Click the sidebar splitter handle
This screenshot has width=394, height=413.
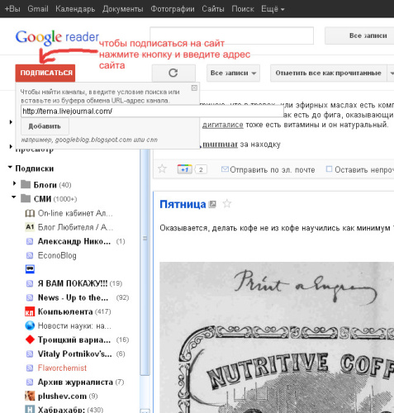pyautogui.click(x=145, y=238)
